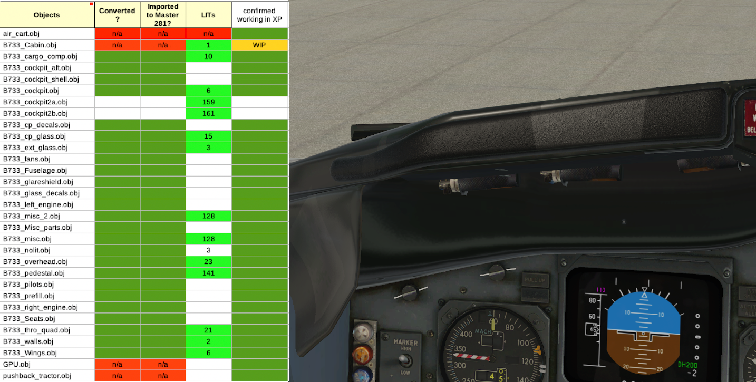
Task: Click the B733_cockpit2b.obj cell
Action: 47,113
